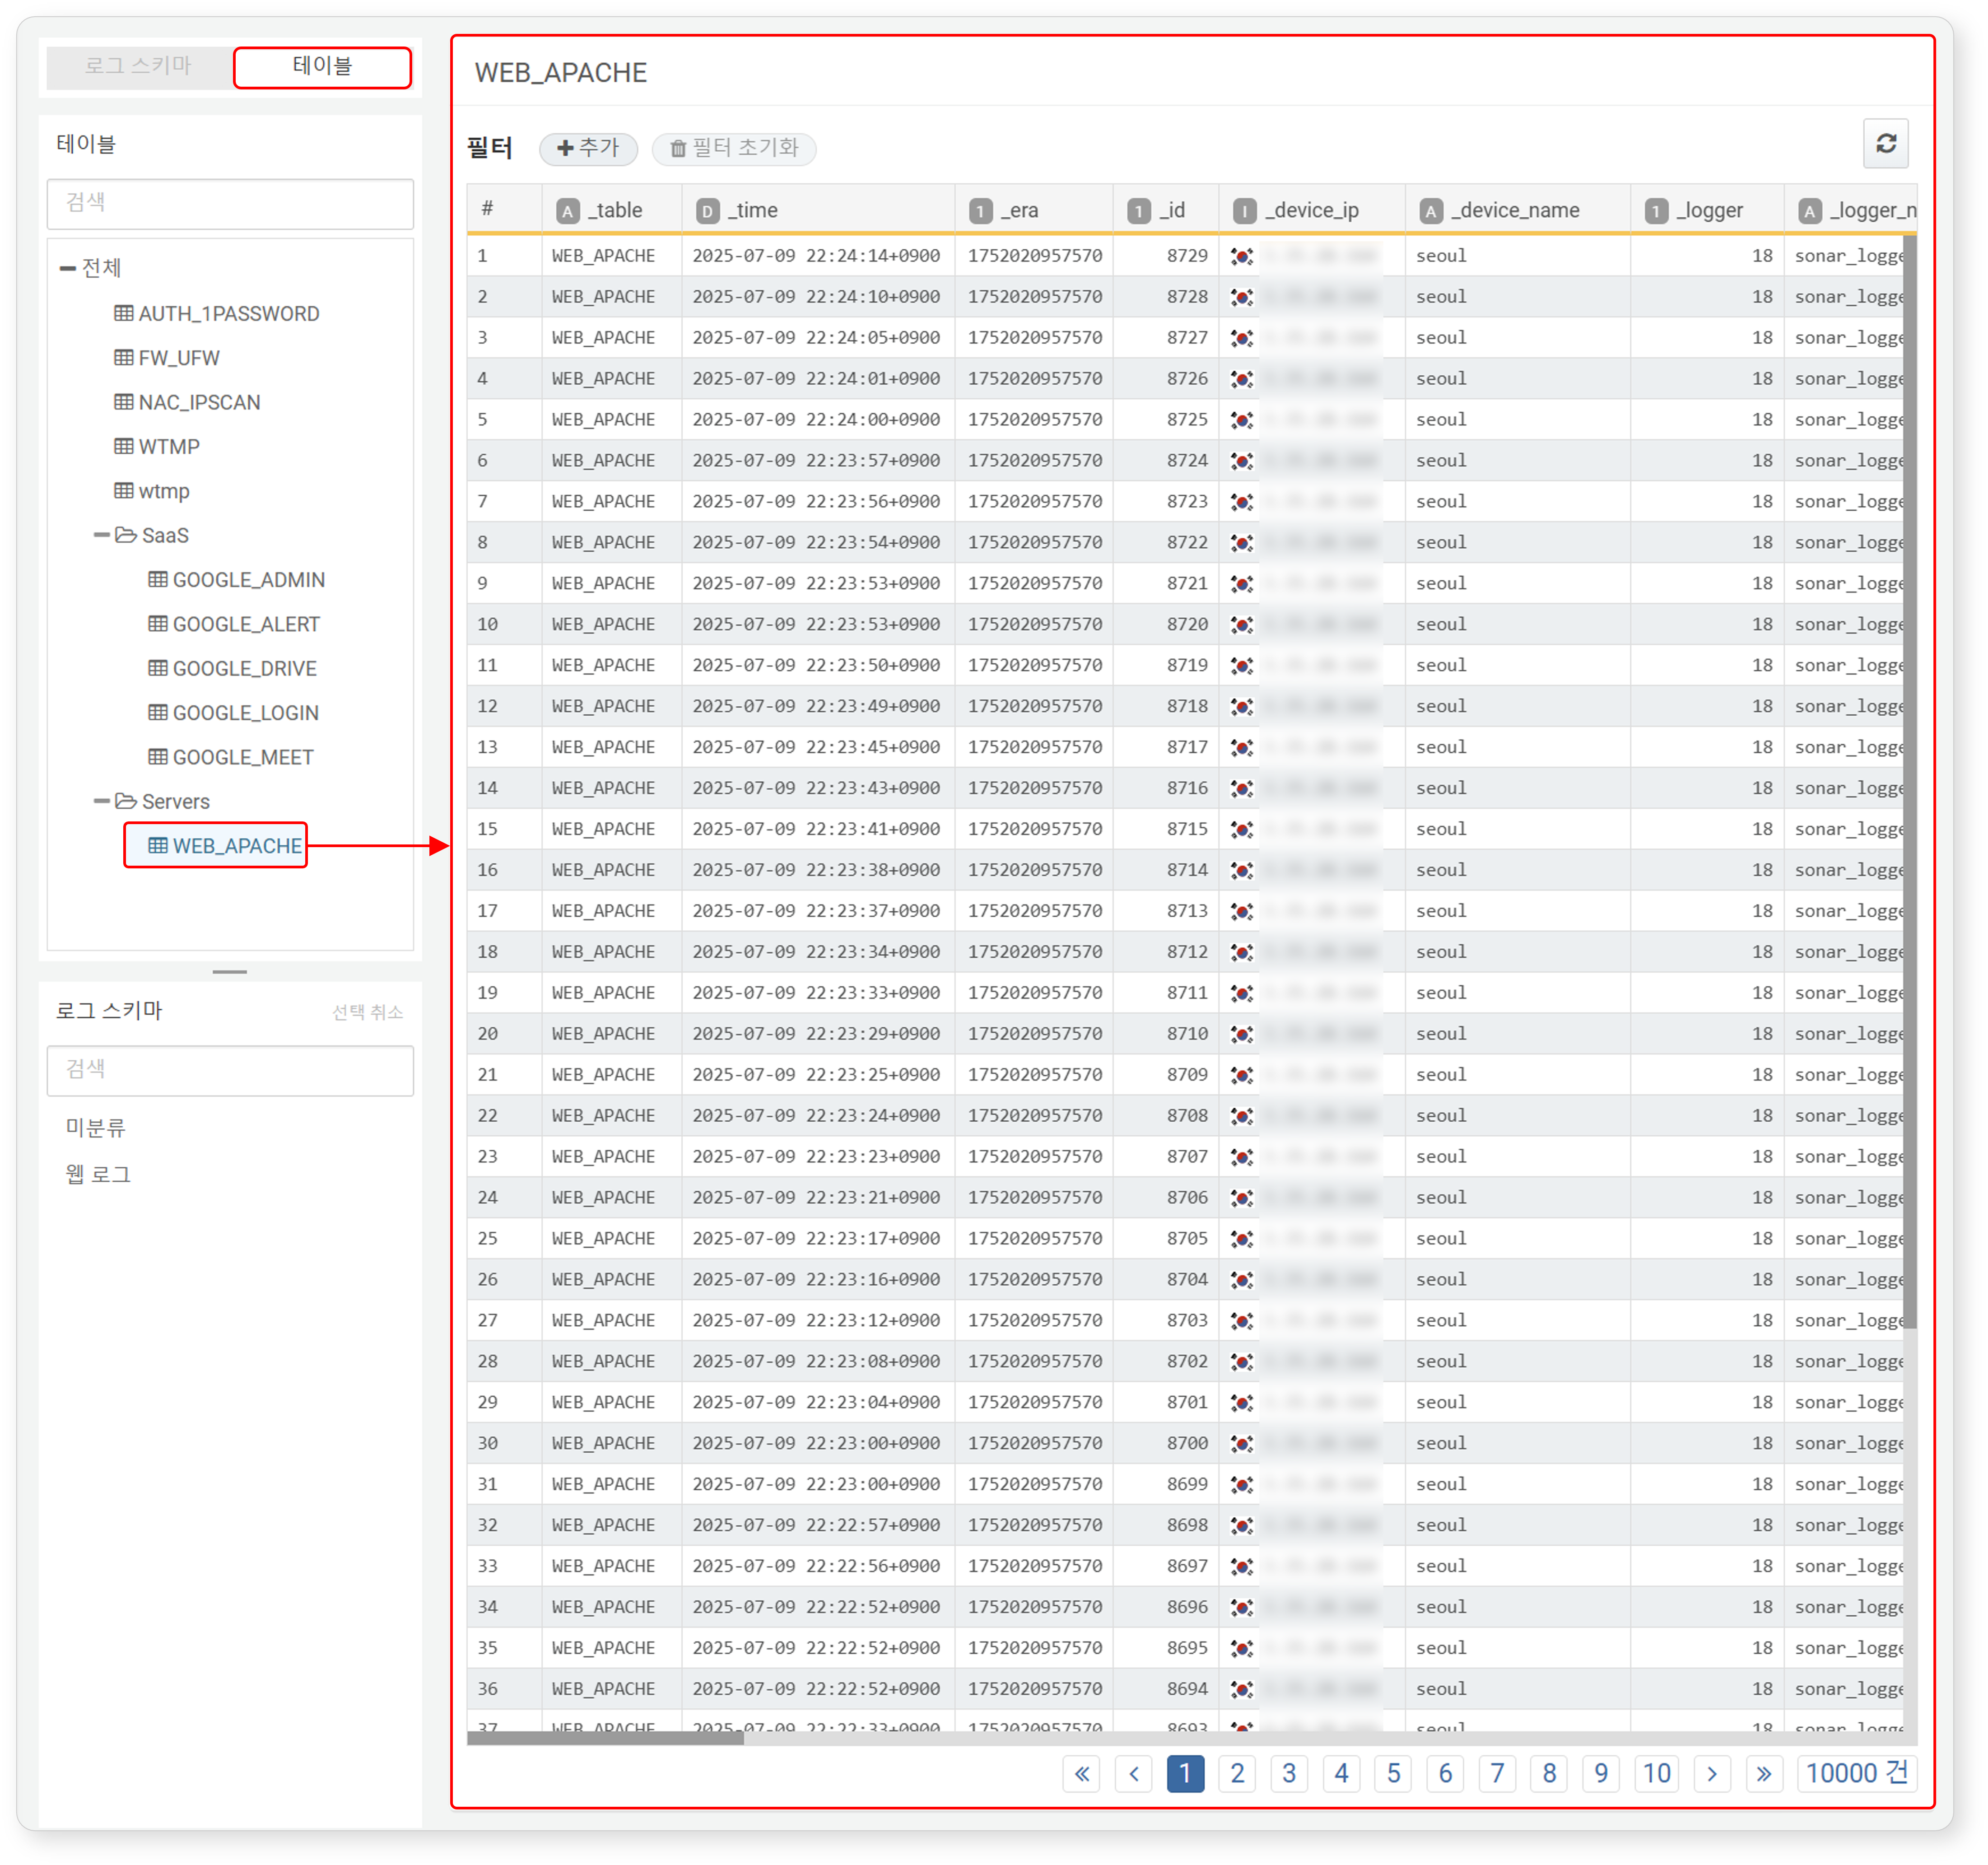Screen dimensions: 1988x1865
Task: Click the GOOGLE_ADMIN table icon
Action: (158, 579)
